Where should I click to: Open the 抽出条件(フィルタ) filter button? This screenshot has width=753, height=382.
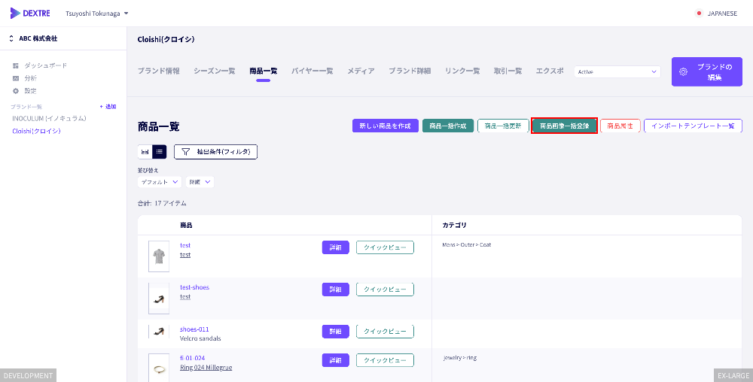(x=215, y=152)
